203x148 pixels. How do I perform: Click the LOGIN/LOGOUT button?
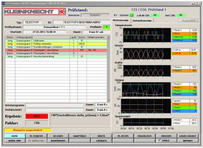coord(188,136)
